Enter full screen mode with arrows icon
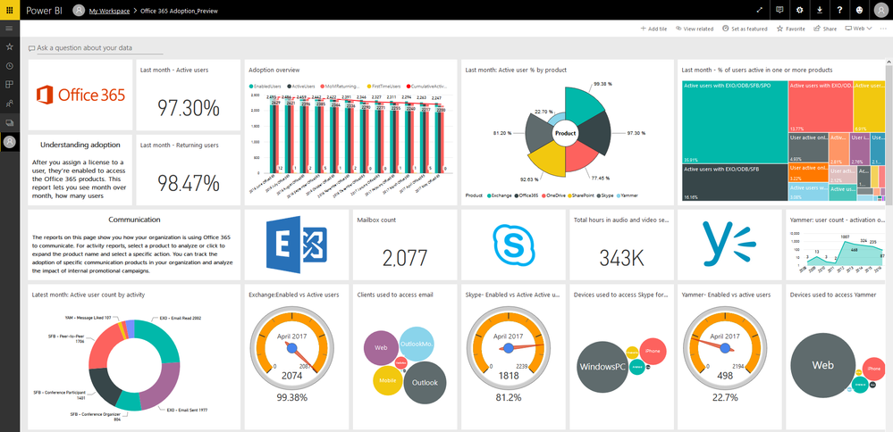 (759, 10)
